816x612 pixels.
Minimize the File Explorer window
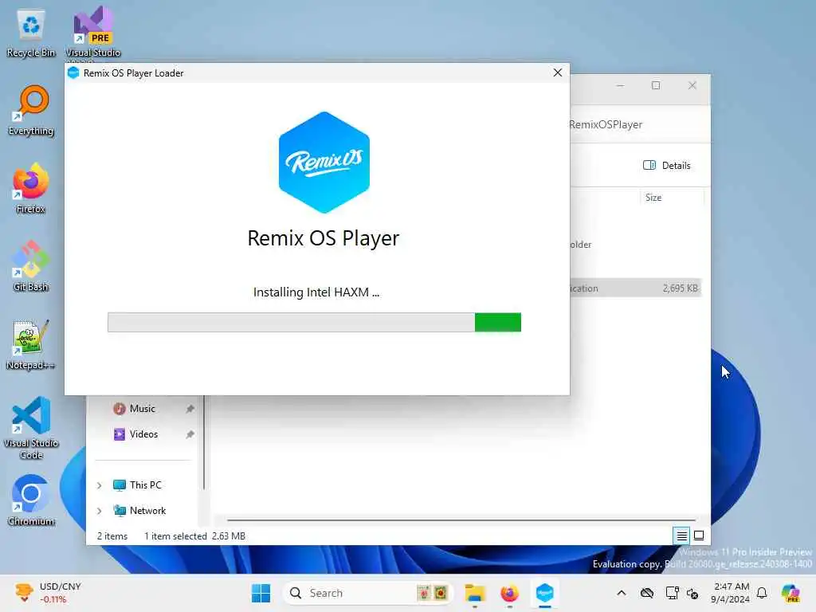[x=620, y=85]
